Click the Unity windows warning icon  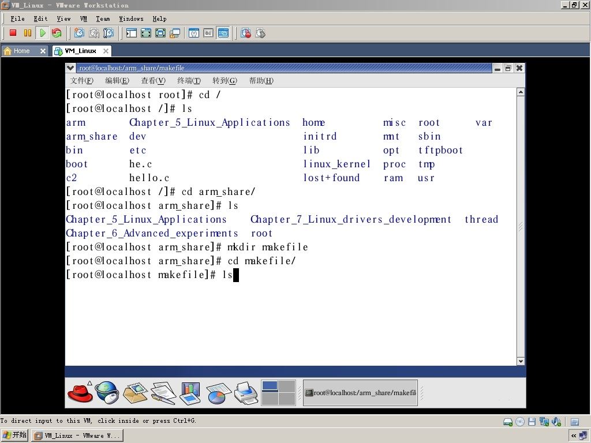pyautogui.click(x=175, y=33)
